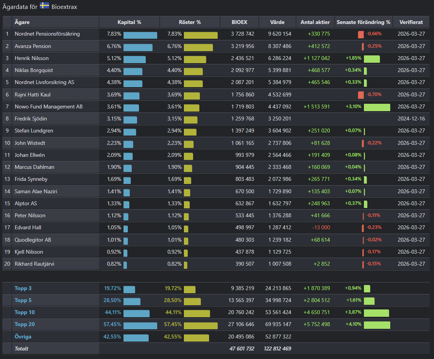Click Antal aktier value +1 127 042
Image resolution: width=434 pixels, height=359 pixels.
tap(317, 58)
